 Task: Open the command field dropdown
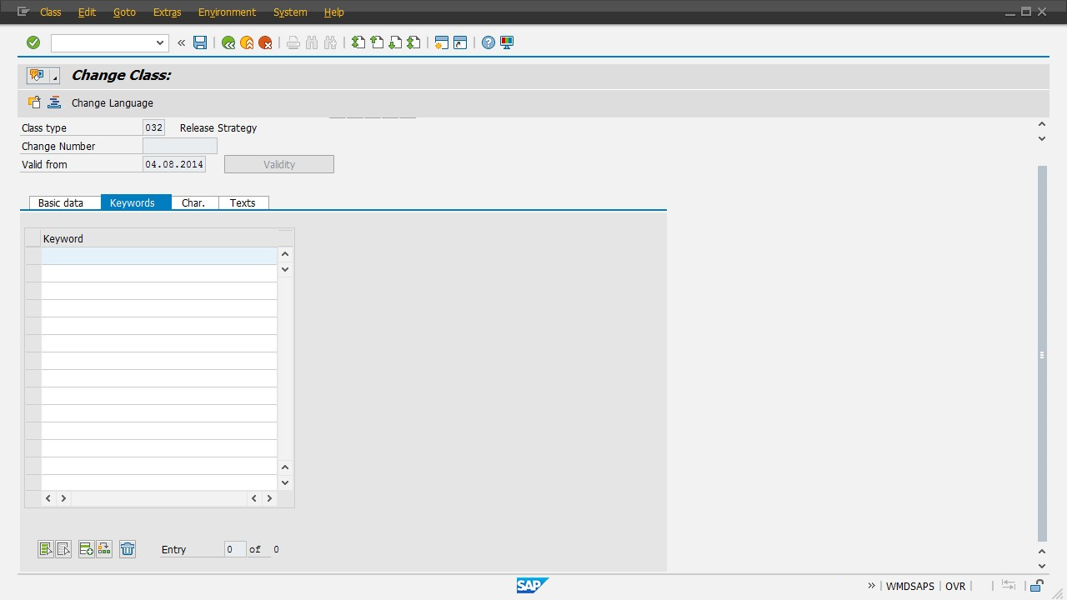tap(160, 42)
